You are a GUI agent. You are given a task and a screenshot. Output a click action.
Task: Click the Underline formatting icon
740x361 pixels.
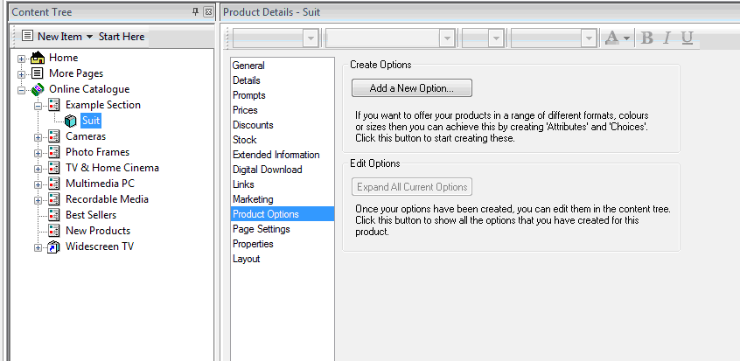pos(687,38)
